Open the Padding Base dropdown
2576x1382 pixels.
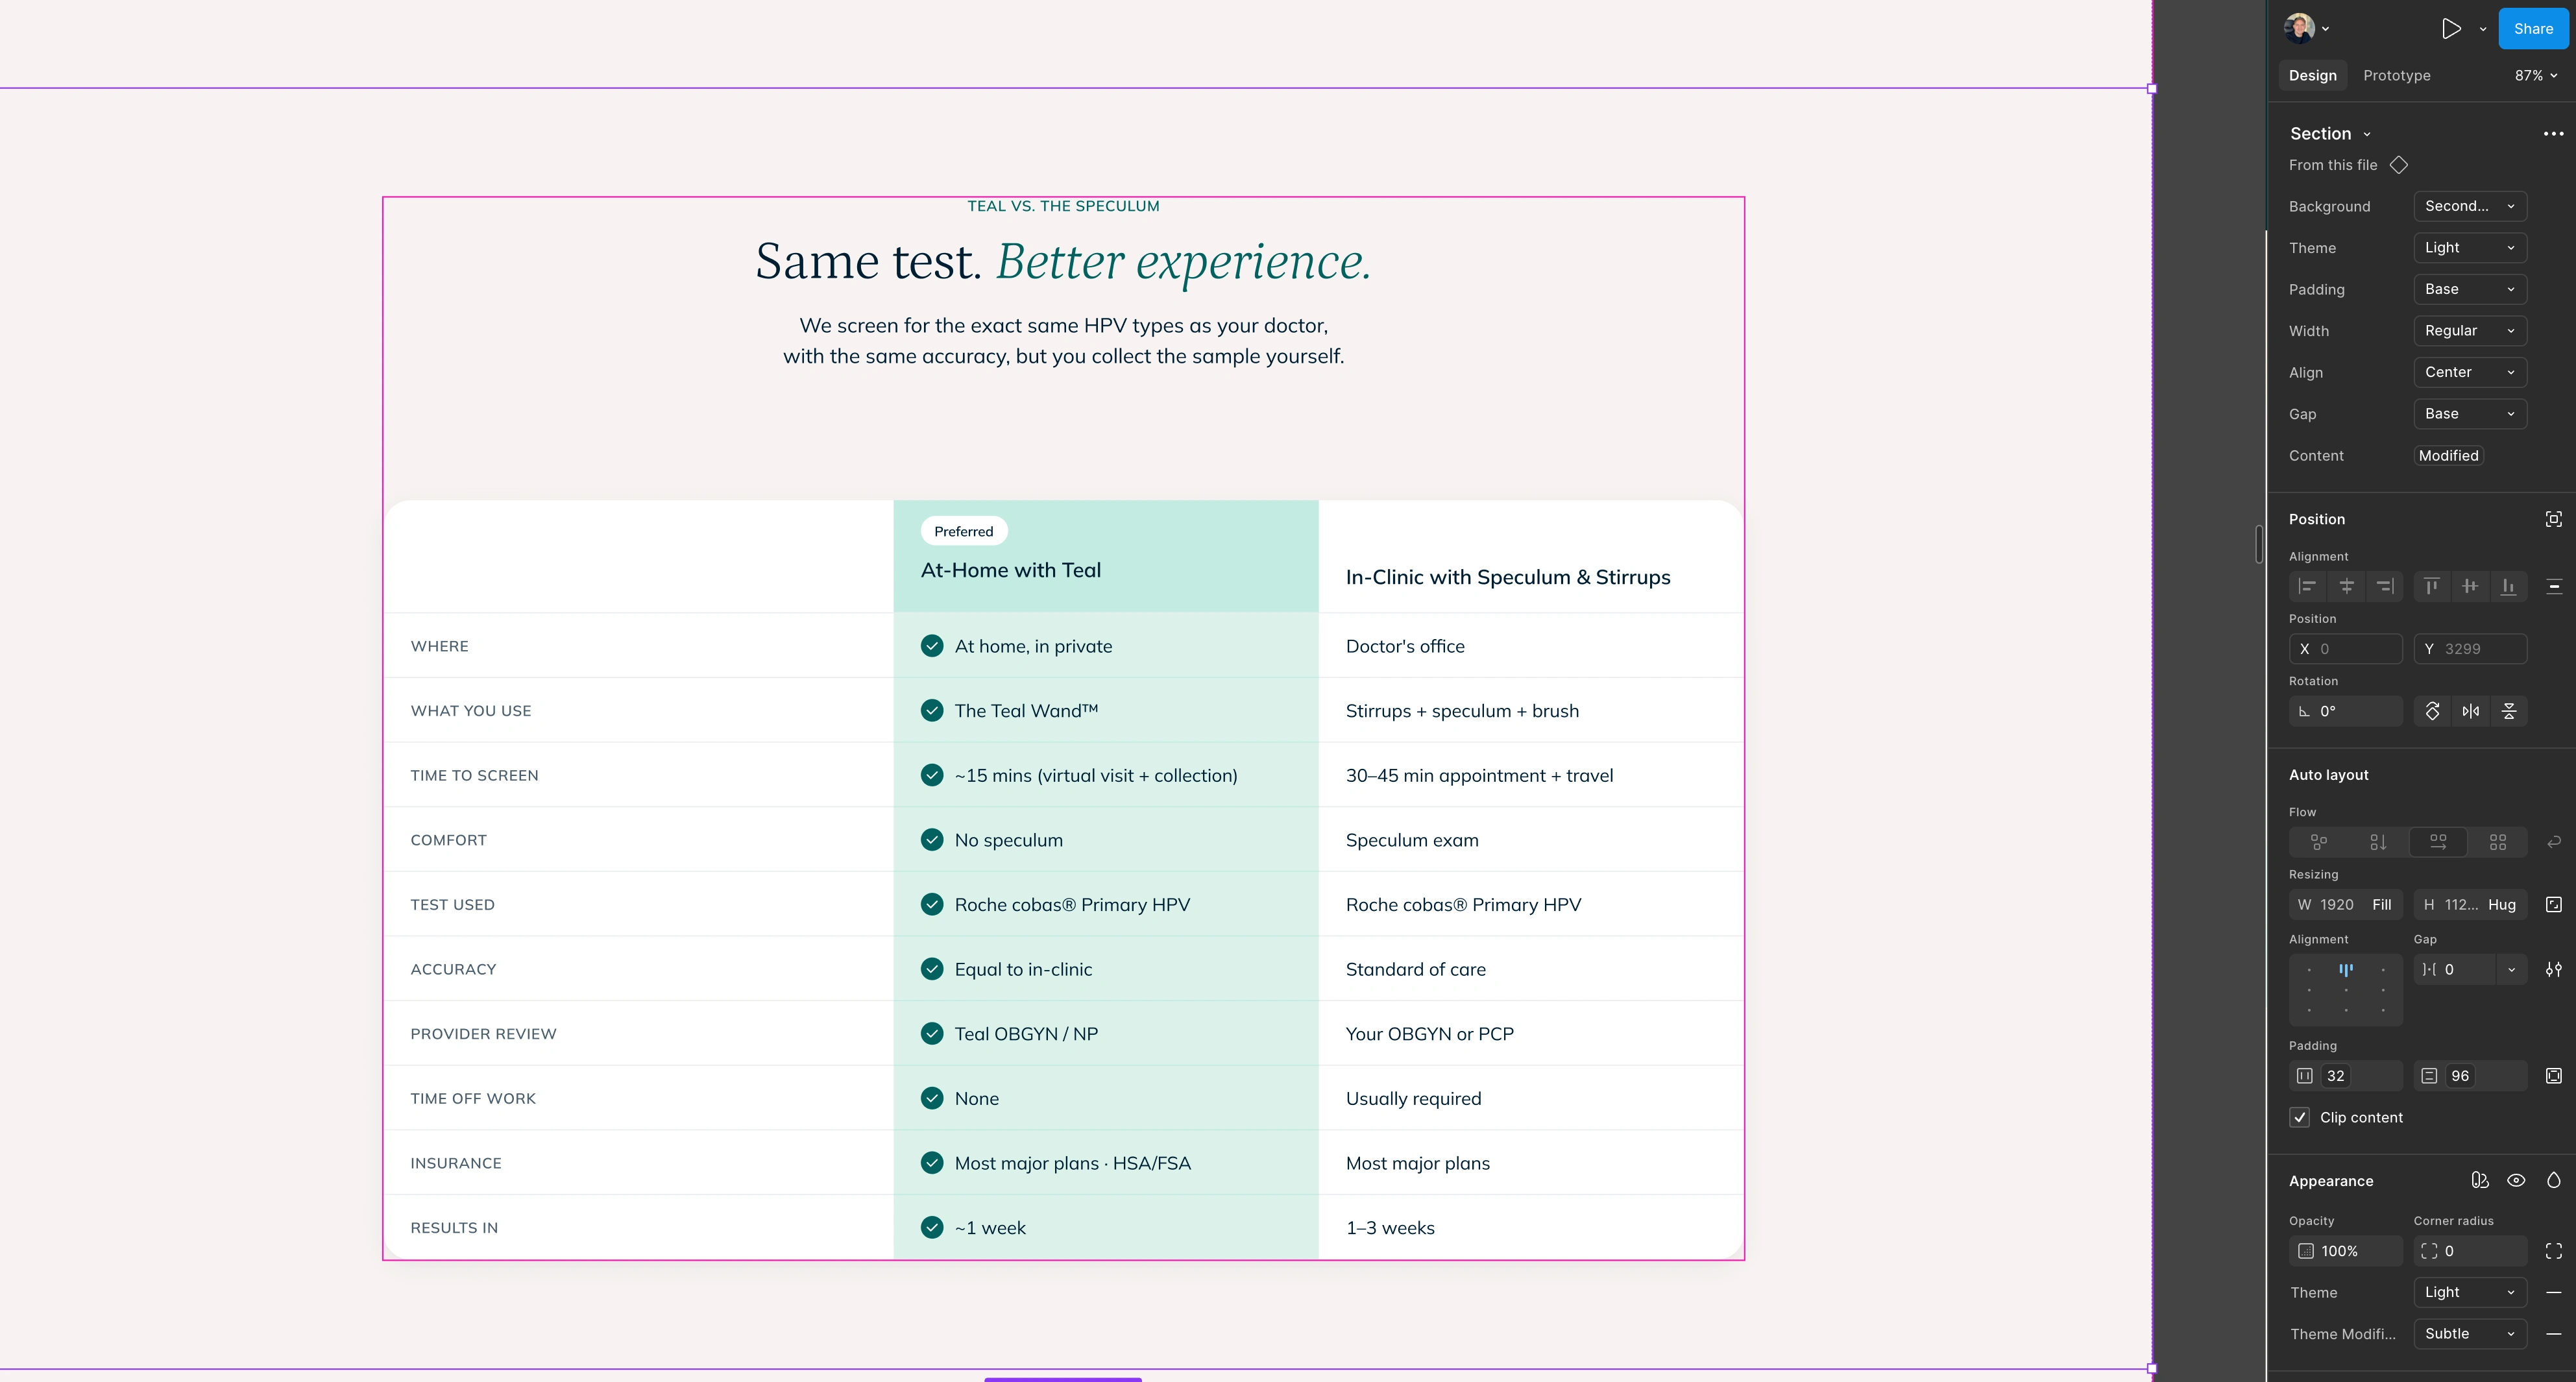tap(2469, 289)
